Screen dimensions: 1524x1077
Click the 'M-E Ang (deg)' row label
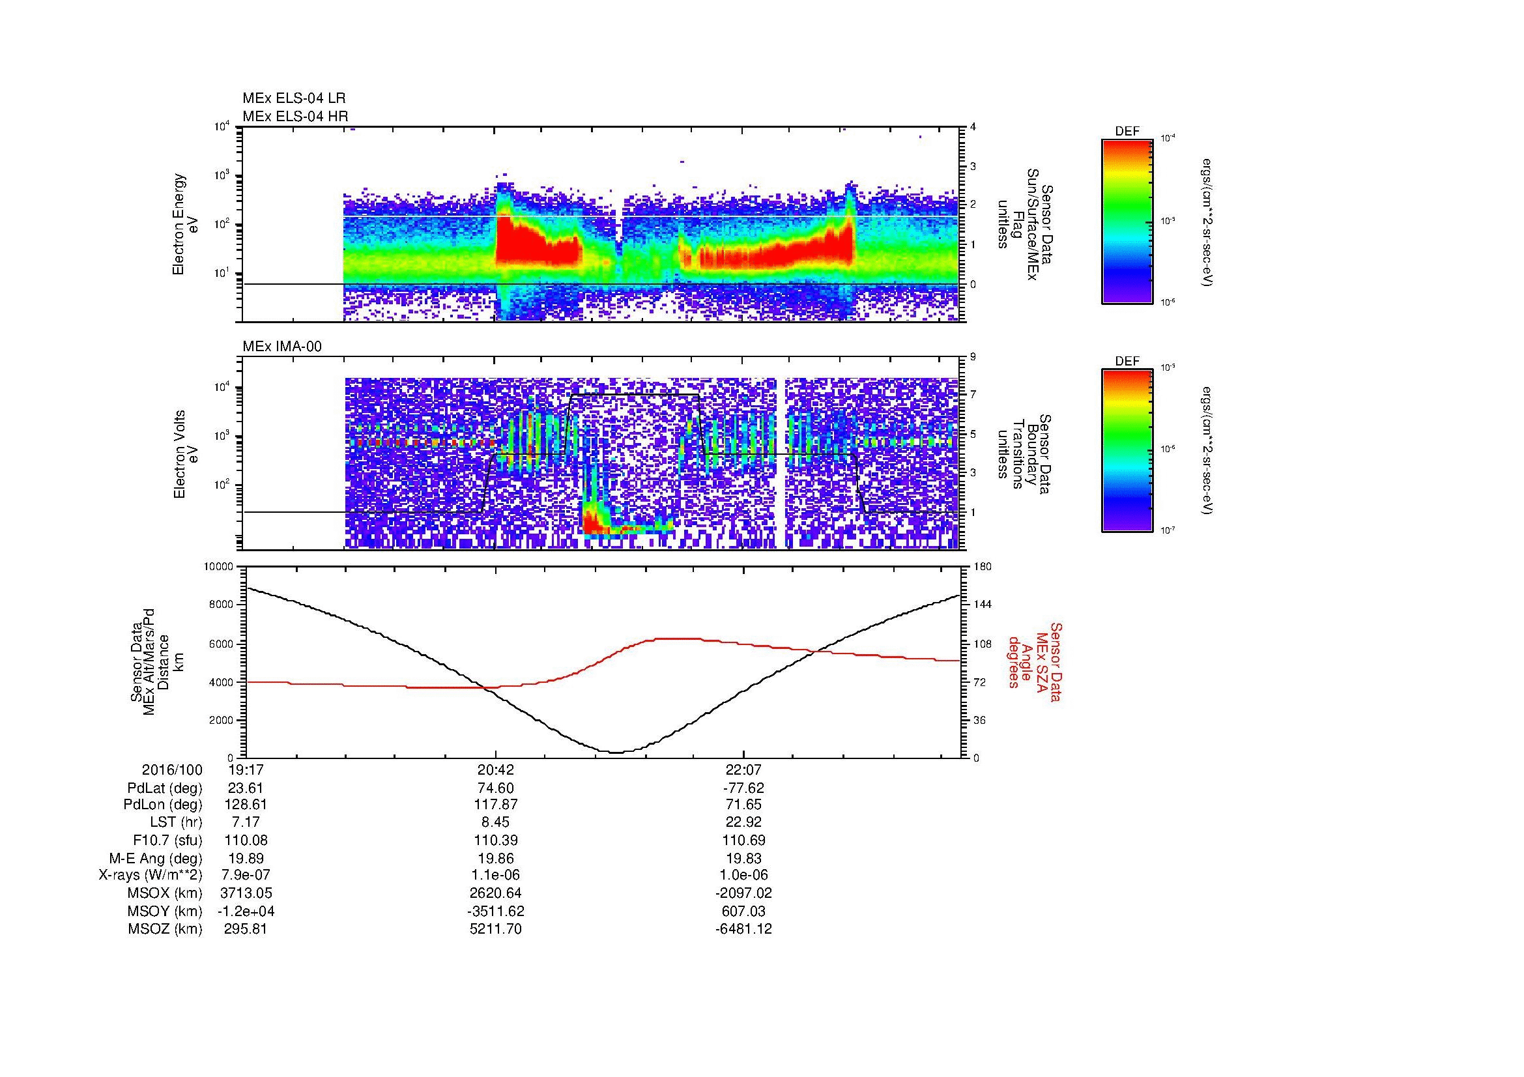(156, 859)
